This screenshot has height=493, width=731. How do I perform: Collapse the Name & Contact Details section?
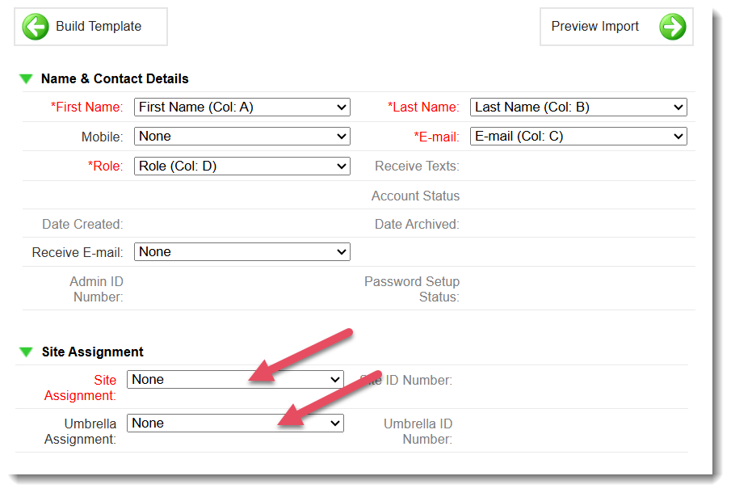26,79
